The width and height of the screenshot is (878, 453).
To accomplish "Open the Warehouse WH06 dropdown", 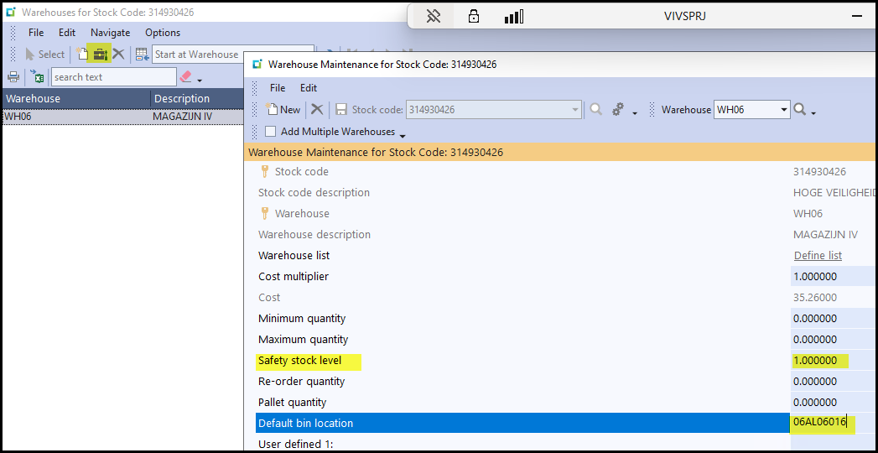I will pos(784,110).
